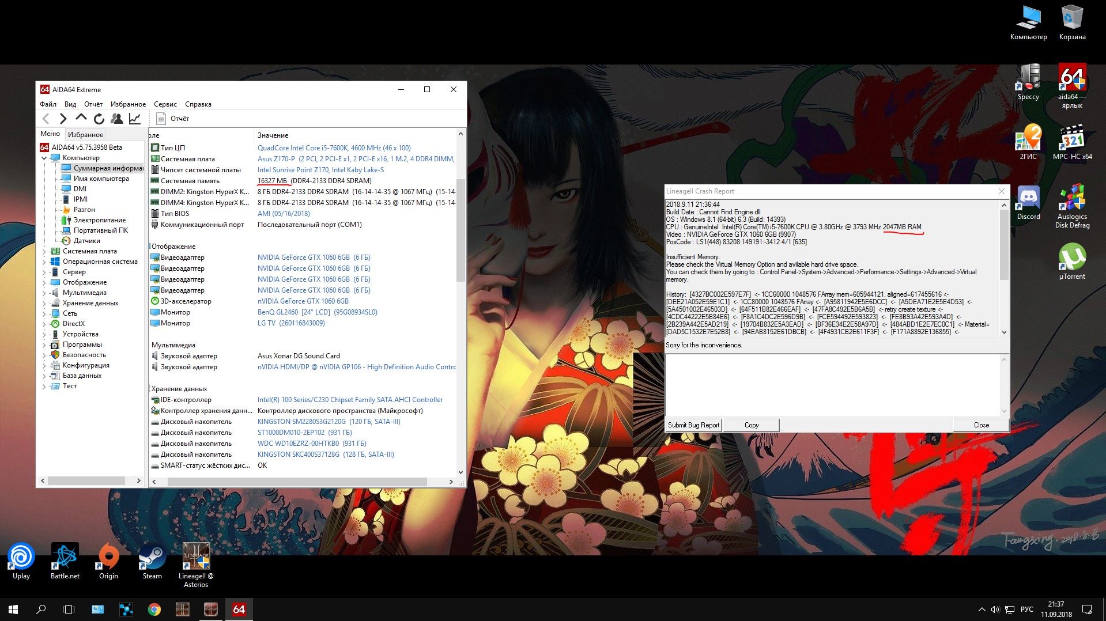Open the AIDA64 user management icon
1106x621 pixels.
point(117,119)
